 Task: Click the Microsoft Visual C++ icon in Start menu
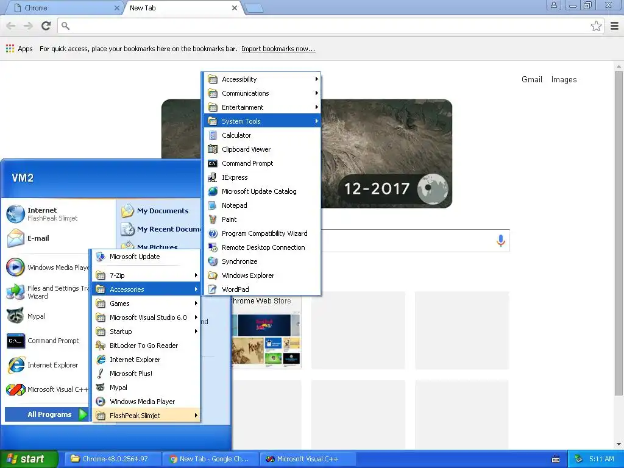[15, 389]
